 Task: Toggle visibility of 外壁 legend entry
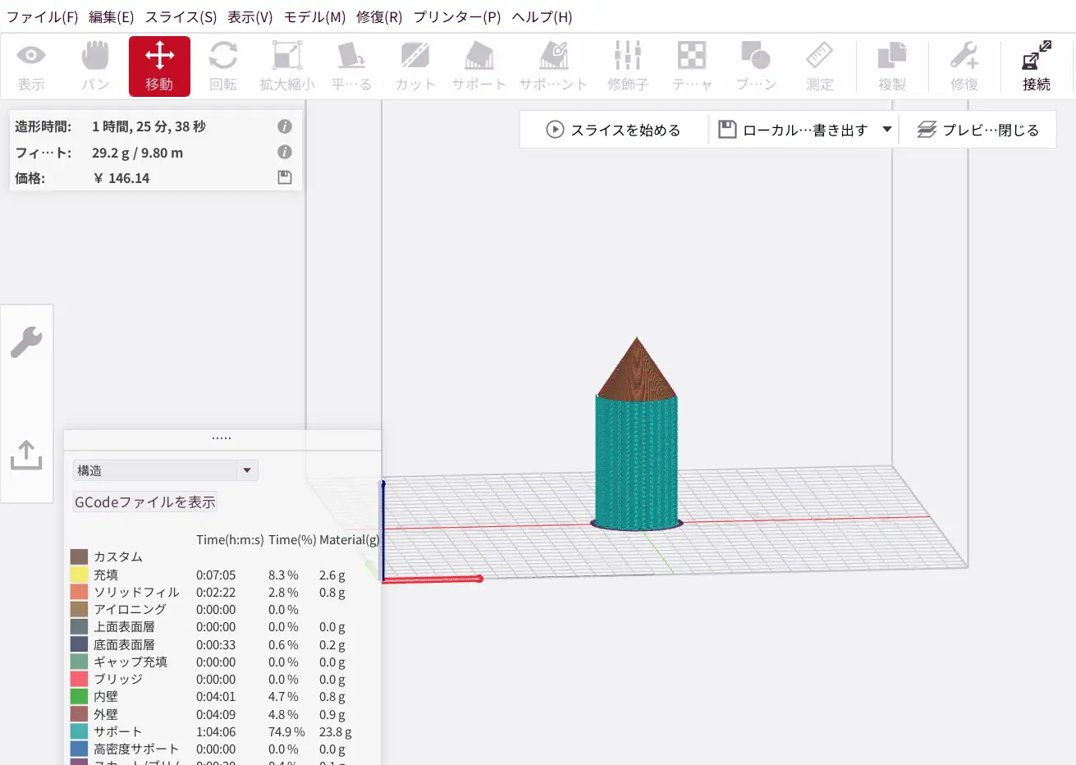pos(80,714)
